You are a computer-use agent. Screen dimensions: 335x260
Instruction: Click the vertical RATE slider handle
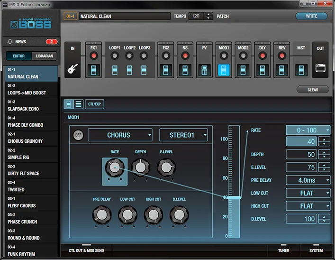point(234,197)
